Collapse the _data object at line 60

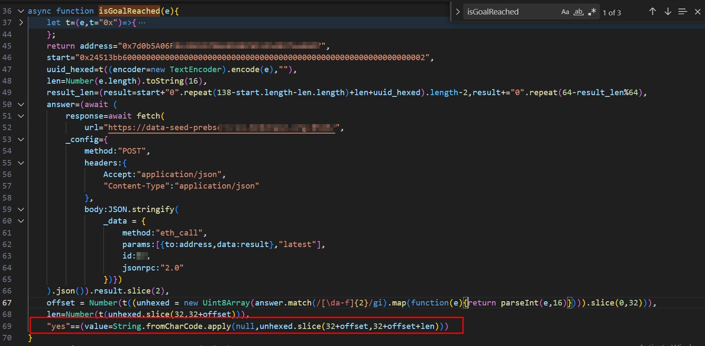pos(21,221)
